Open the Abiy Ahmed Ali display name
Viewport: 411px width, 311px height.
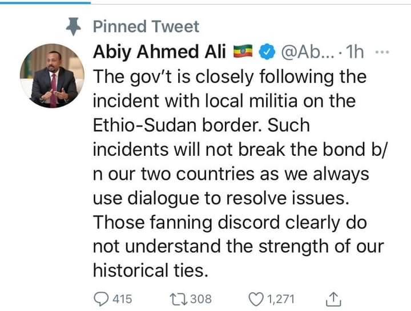coord(160,52)
